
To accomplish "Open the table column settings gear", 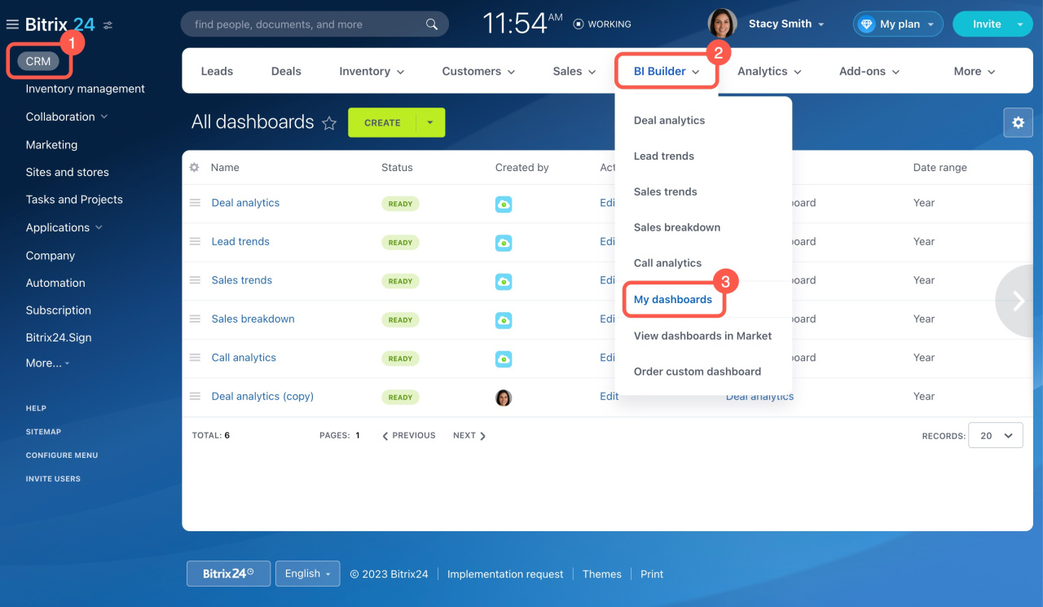I will pos(193,167).
